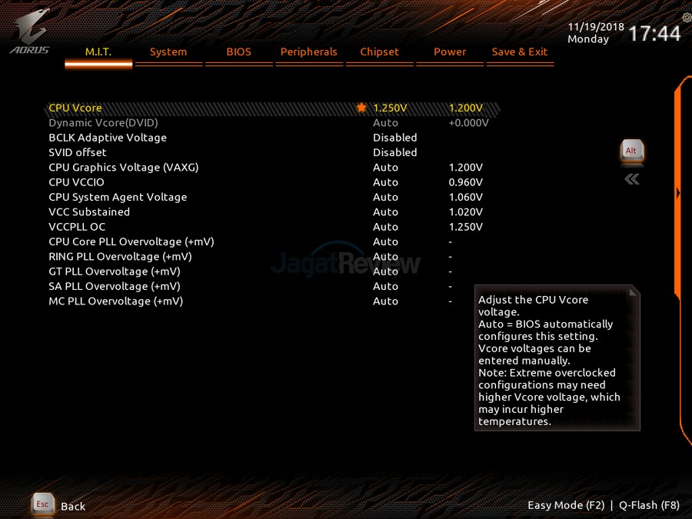Click the favorite star beside CPU Vcore
This screenshot has width=692, height=519.
pyautogui.click(x=361, y=108)
